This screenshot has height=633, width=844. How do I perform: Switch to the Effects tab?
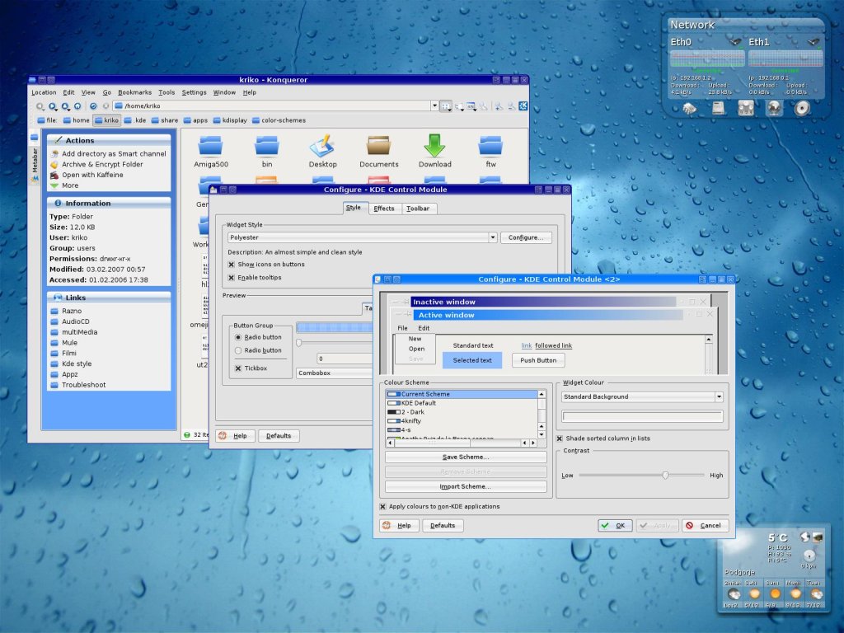click(384, 209)
